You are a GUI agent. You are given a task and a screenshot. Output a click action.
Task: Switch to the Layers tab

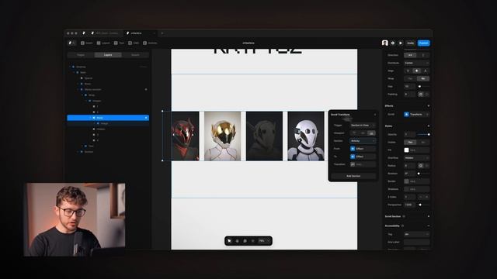[x=108, y=55]
